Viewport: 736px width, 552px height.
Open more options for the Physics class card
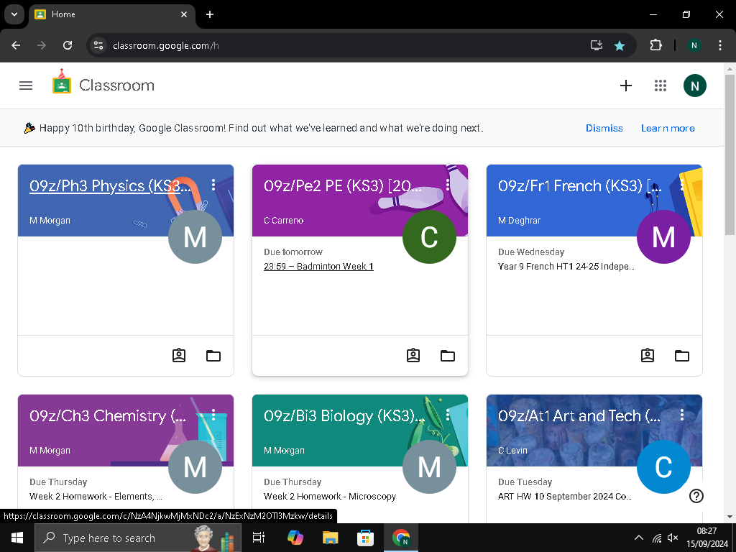[x=213, y=185]
